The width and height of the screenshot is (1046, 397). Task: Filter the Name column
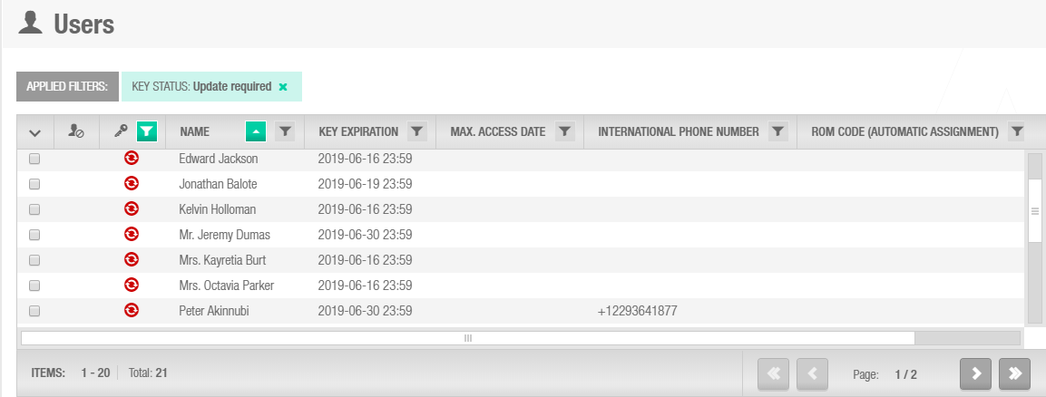point(285,132)
